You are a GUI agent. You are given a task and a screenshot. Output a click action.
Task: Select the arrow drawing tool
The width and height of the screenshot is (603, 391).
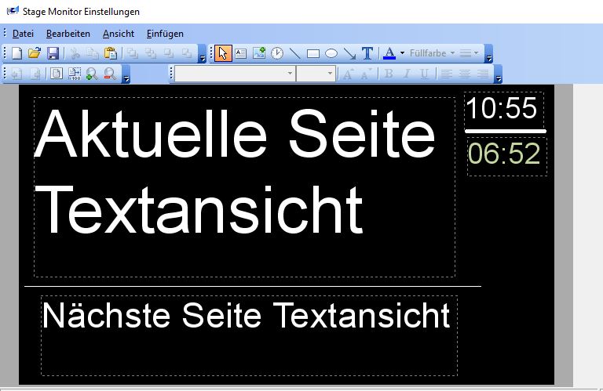(349, 53)
